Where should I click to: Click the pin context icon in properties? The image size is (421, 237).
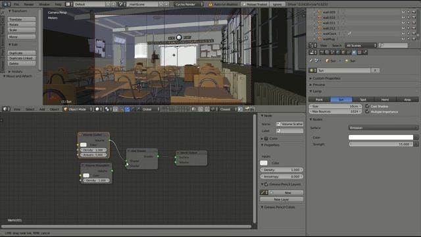tap(311, 61)
